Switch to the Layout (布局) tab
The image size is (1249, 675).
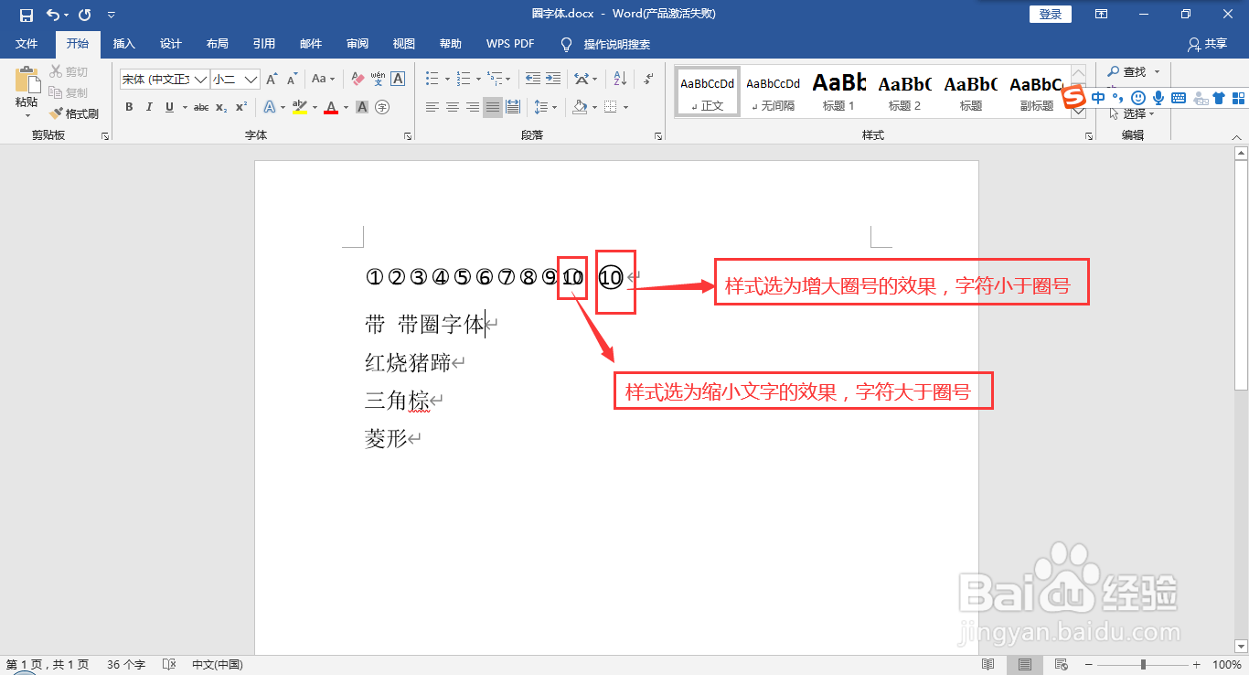pyautogui.click(x=218, y=44)
